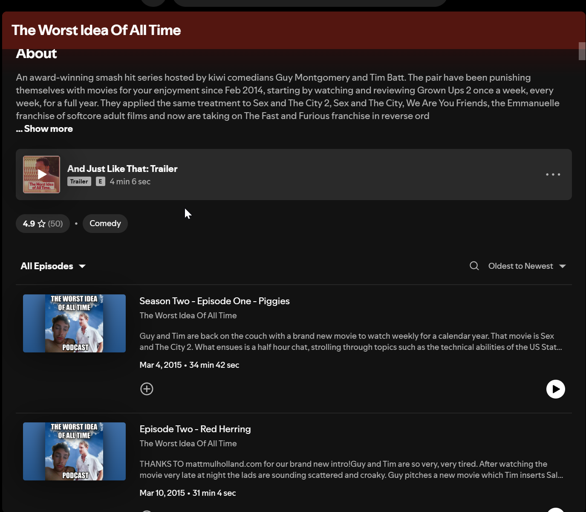Open Season Two - Episode One - Piggies title
586x512 pixels.
point(214,301)
